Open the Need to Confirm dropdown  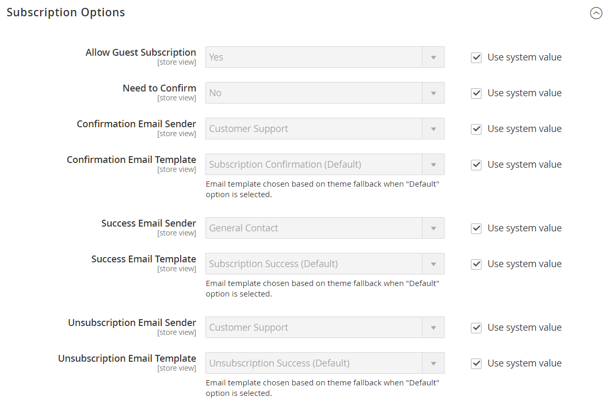325,93
